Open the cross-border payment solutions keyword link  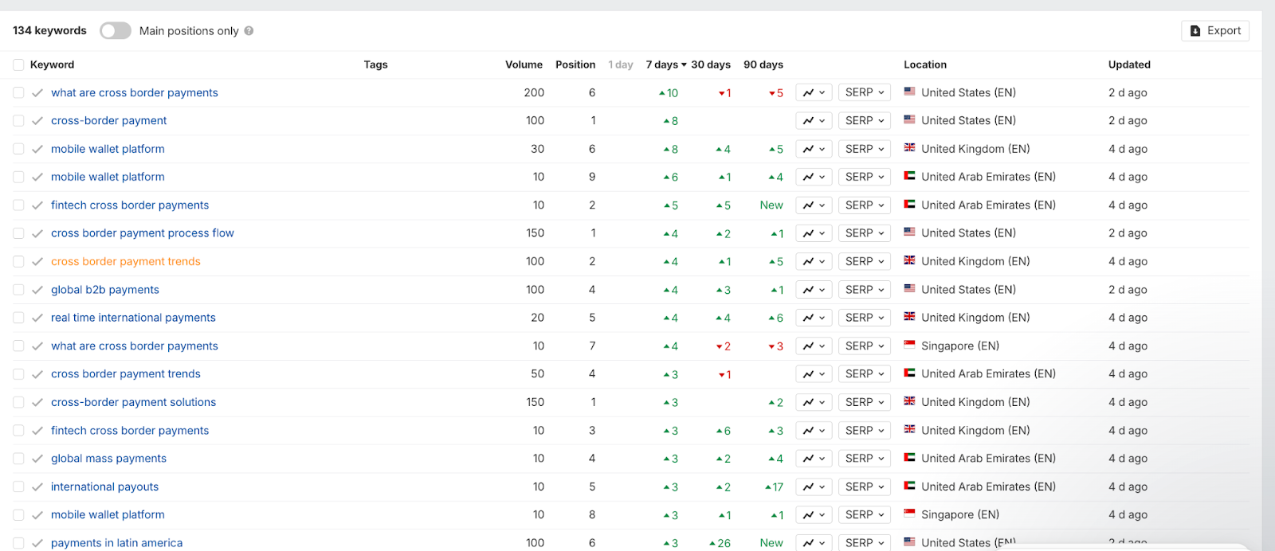tap(134, 402)
